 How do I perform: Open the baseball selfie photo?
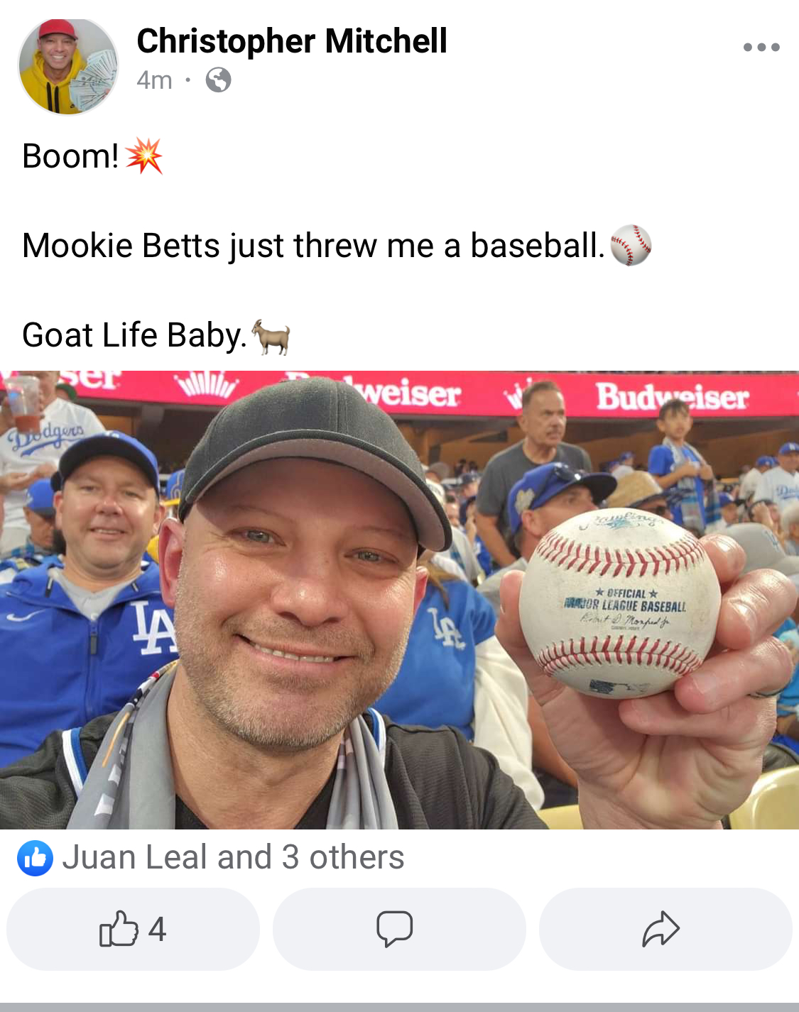pos(399,600)
